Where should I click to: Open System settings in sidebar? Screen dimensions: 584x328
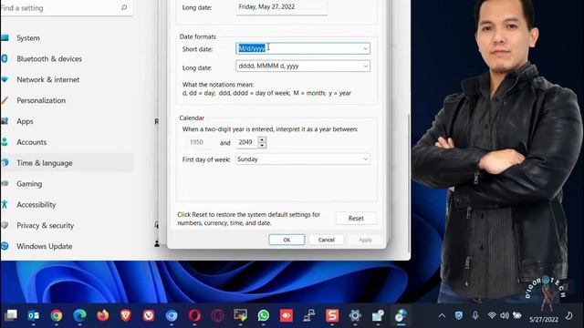[x=67, y=38]
